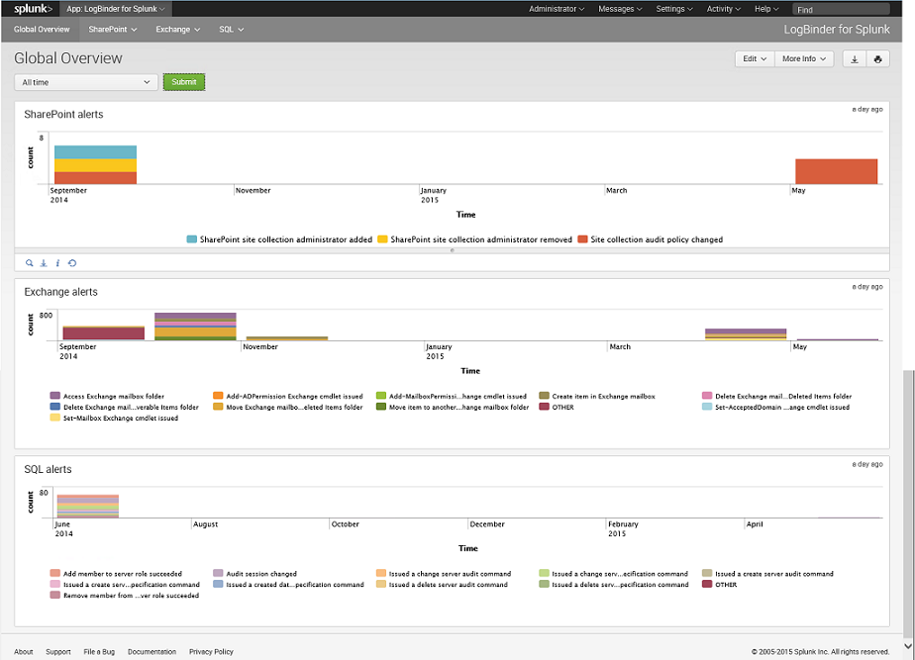Click SharePoint site collection administrator added legend swatch

point(191,239)
